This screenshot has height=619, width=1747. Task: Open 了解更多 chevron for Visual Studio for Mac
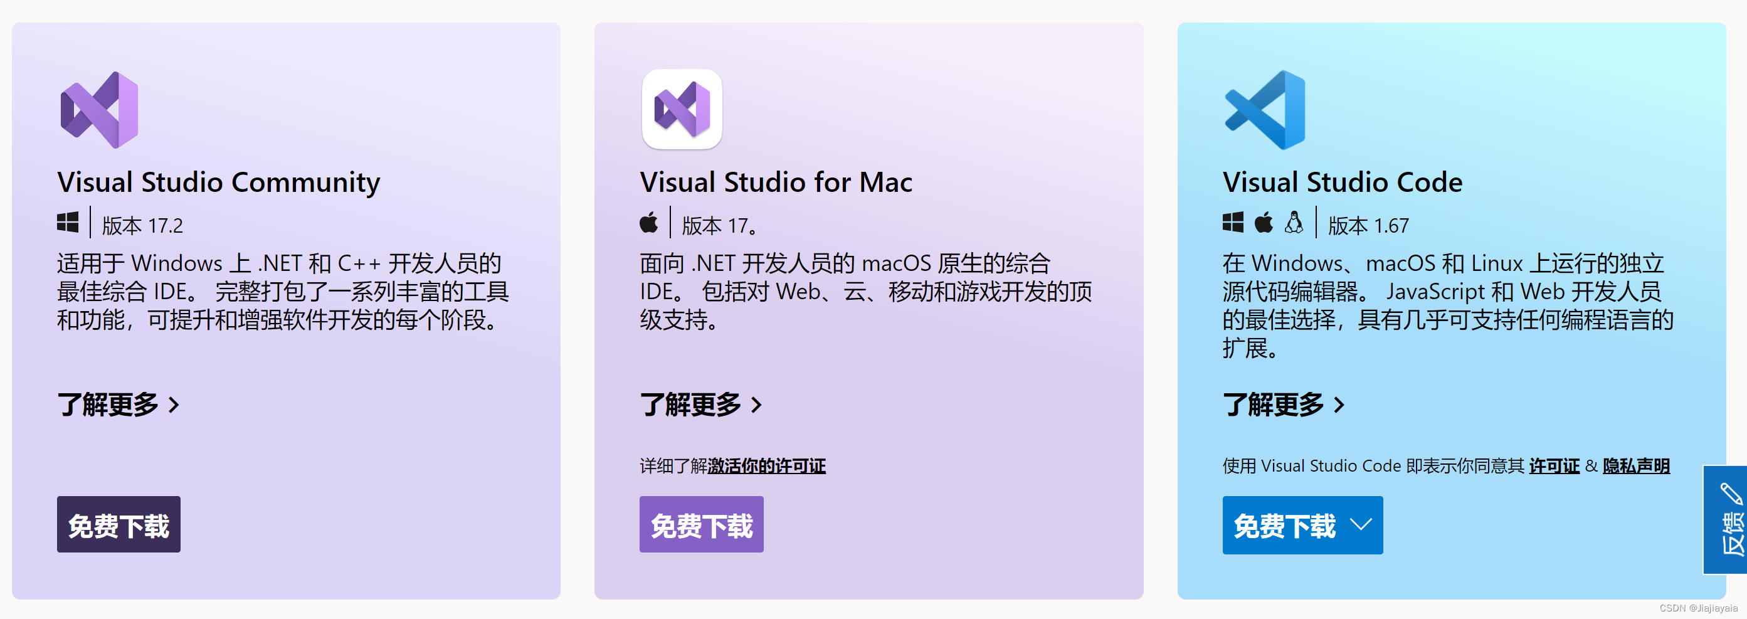756,405
